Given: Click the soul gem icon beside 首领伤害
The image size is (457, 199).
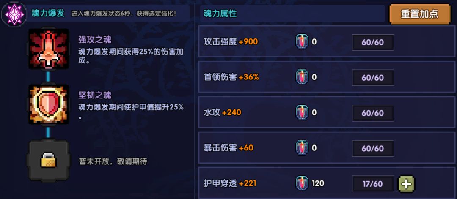Looking at the screenshot, I should click(302, 77).
